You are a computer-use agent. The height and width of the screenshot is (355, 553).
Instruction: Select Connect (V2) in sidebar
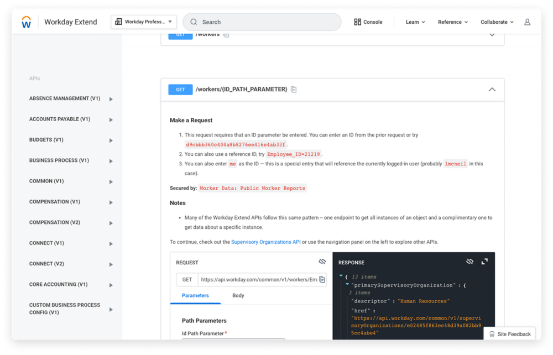46,264
